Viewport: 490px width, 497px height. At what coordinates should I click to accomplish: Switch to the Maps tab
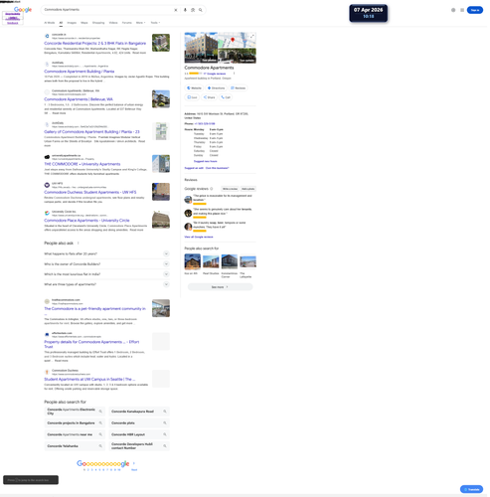click(x=84, y=23)
